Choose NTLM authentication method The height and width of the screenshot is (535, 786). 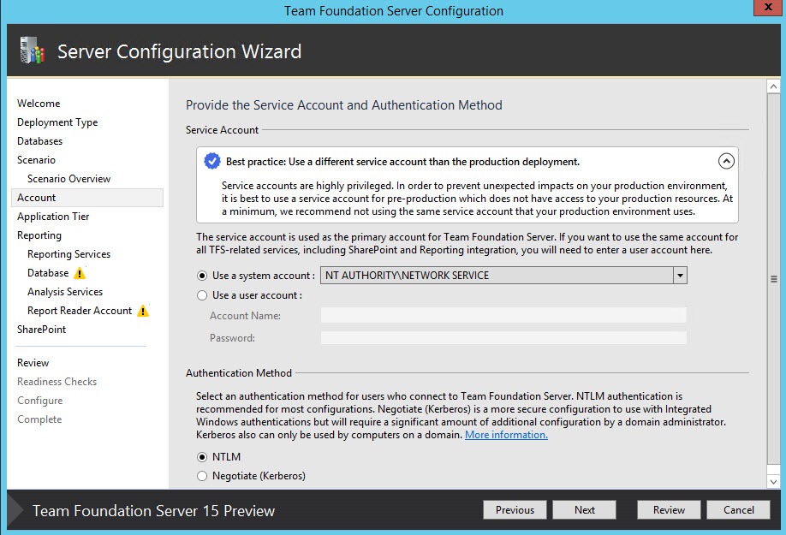click(x=202, y=457)
